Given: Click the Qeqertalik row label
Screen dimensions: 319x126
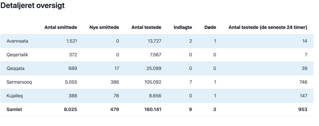Looking at the screenshot, I should [x=17, y=55].
